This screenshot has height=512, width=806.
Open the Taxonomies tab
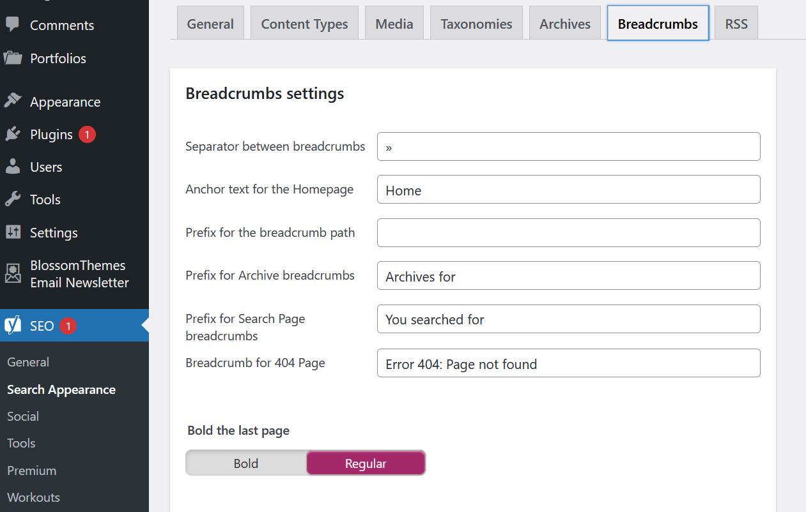[476, 24]
